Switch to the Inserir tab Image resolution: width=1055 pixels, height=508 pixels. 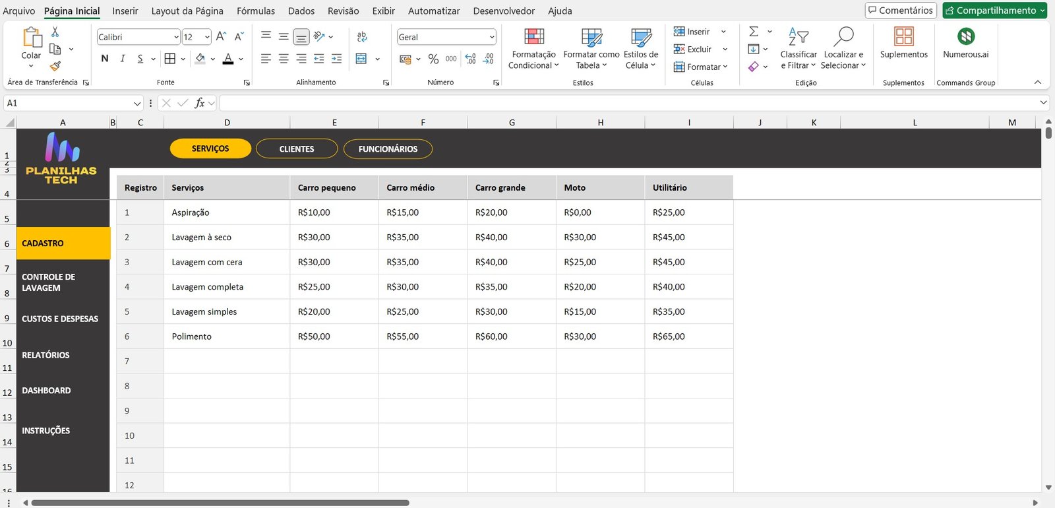125,11
